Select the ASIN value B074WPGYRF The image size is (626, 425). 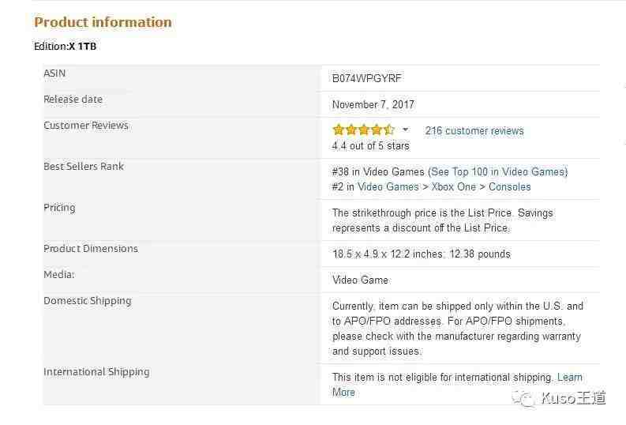coord(366,78)
